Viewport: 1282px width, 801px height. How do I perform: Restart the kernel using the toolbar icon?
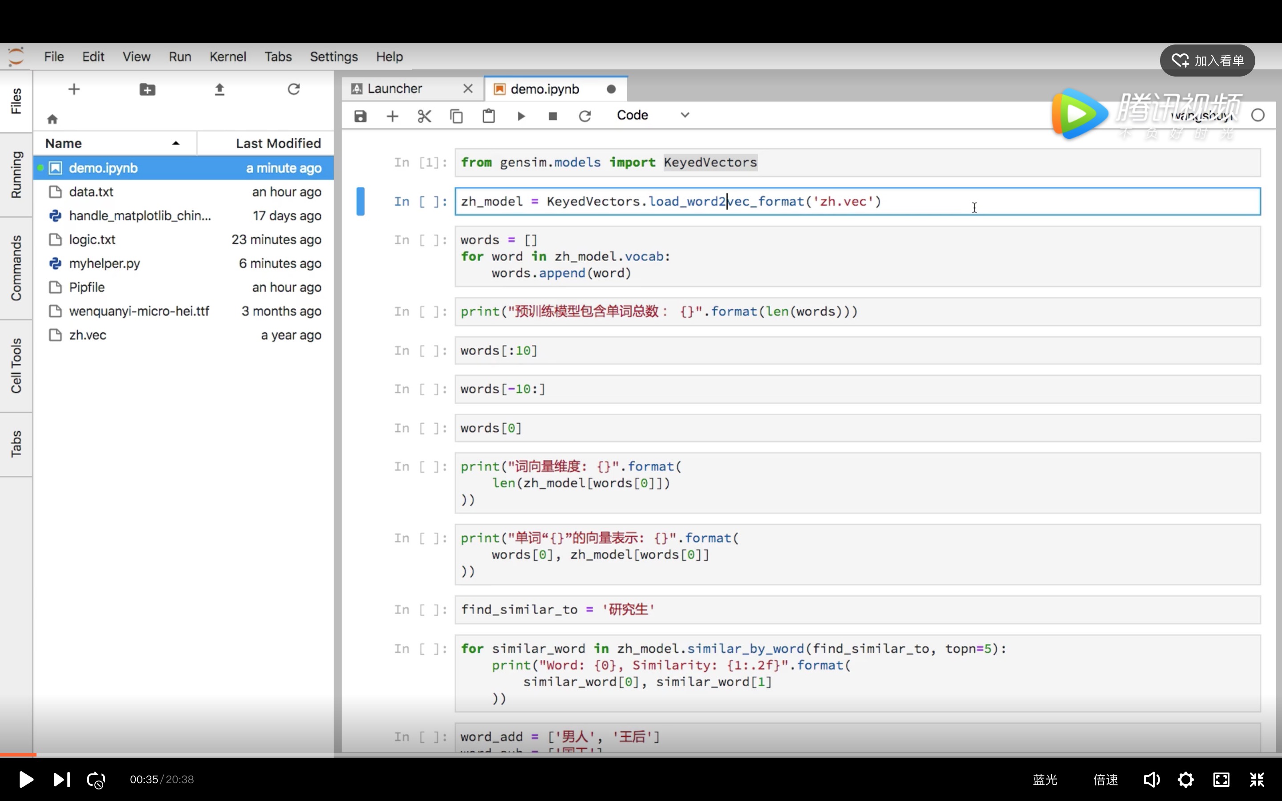(585, 116)
